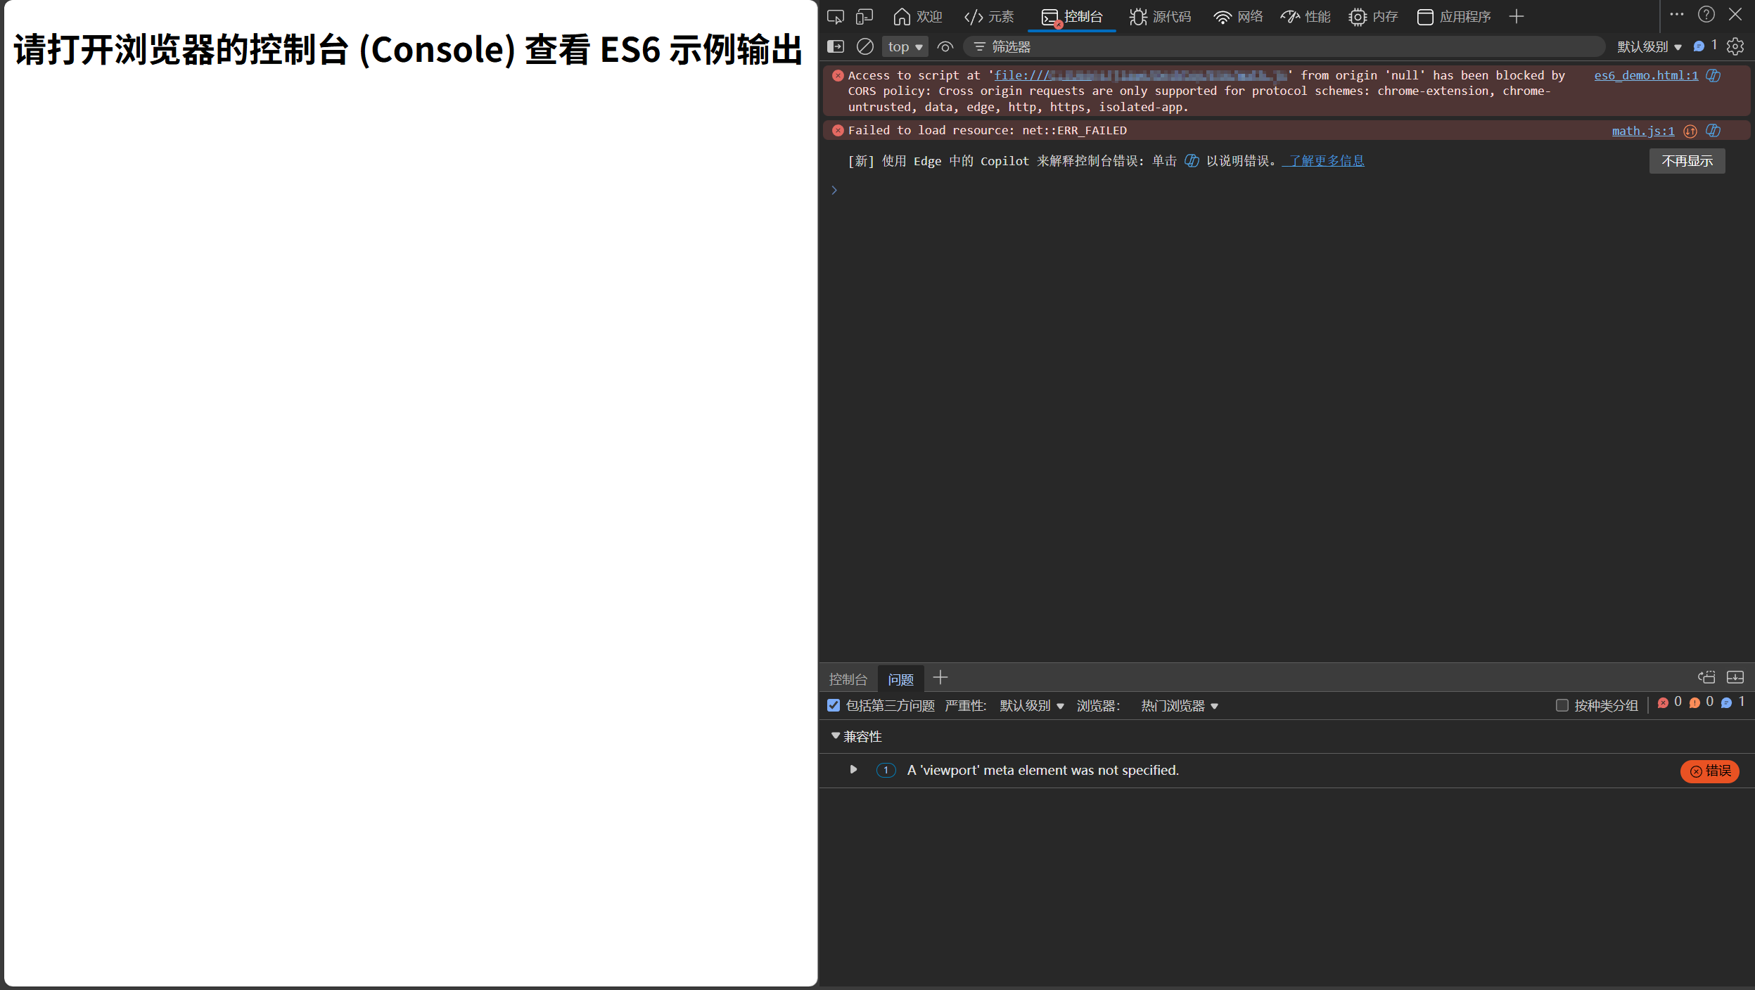Switch to the 元素 tab
The image size is (1755, 990).
point(990,17)
